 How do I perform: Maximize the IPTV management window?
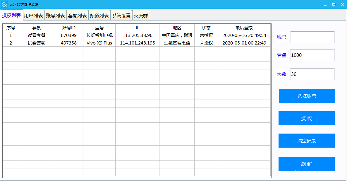pyautogui.click(x=334, y=4)
